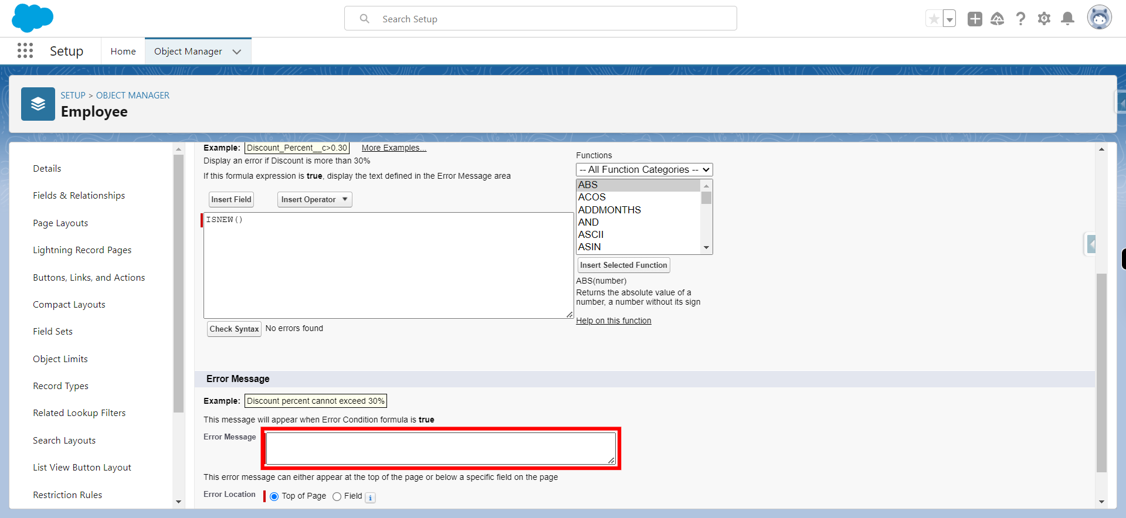Click functions list scroll up arrow

click(706, 185)
